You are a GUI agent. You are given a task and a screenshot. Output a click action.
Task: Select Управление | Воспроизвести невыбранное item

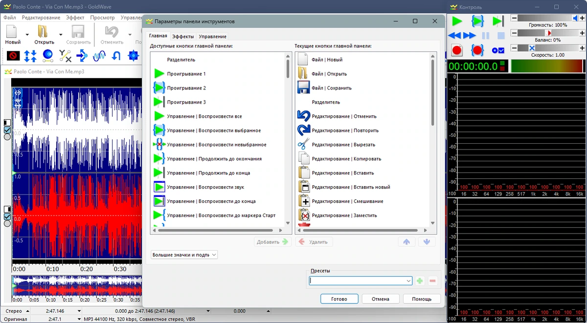click(210, 145)
